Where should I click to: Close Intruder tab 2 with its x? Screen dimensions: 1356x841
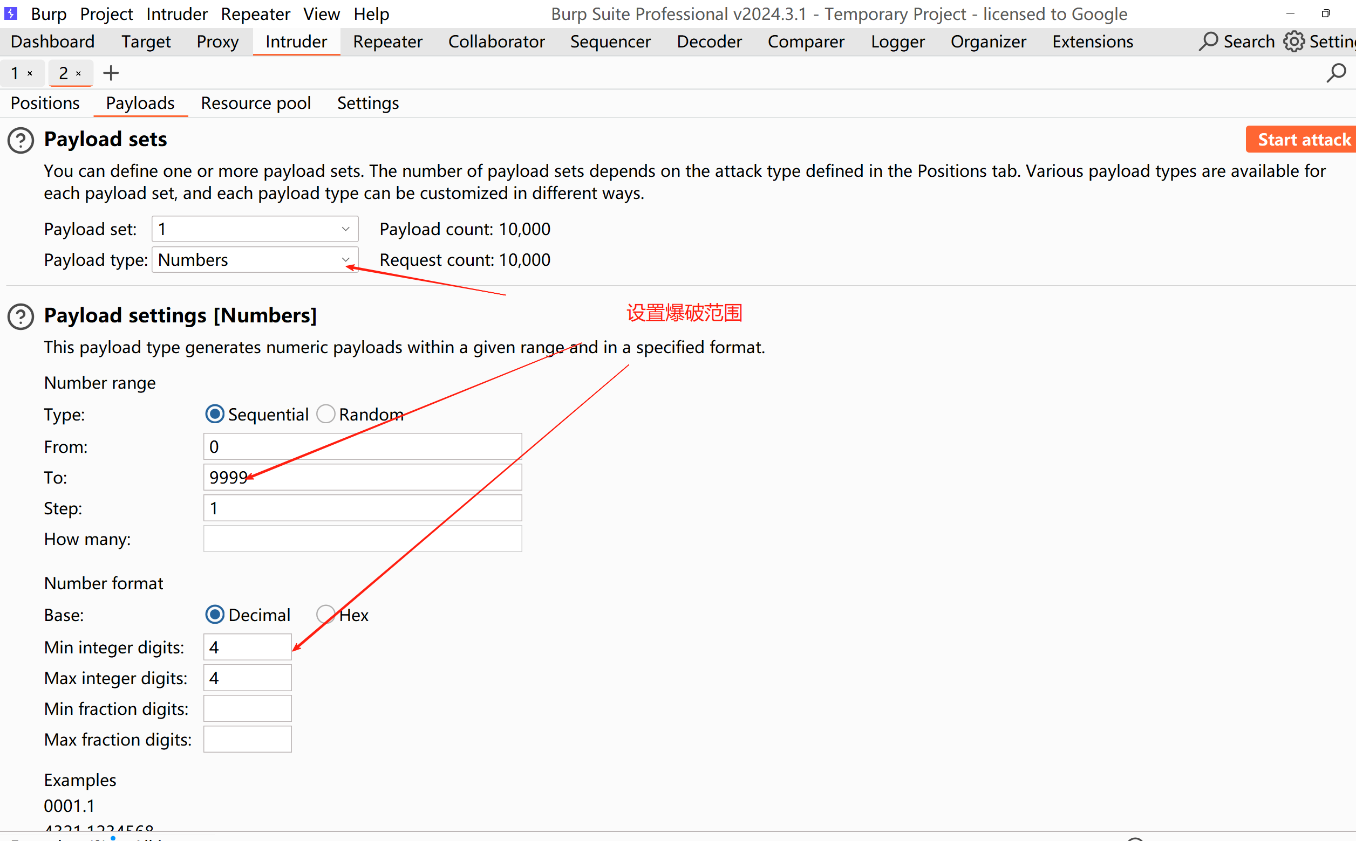click(78, 73)
